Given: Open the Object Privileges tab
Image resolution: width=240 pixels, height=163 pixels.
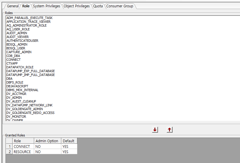Looking at the screenshot, I should coord(77,6).
